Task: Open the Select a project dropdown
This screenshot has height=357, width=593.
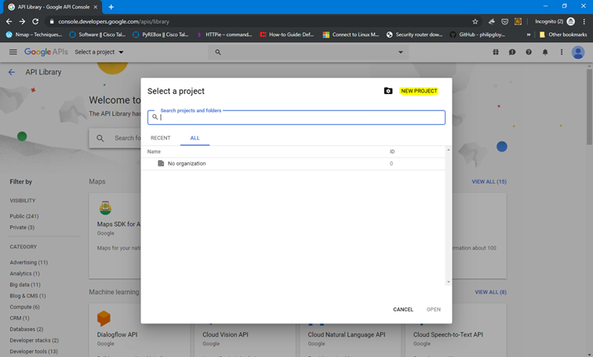Action: 99,53
